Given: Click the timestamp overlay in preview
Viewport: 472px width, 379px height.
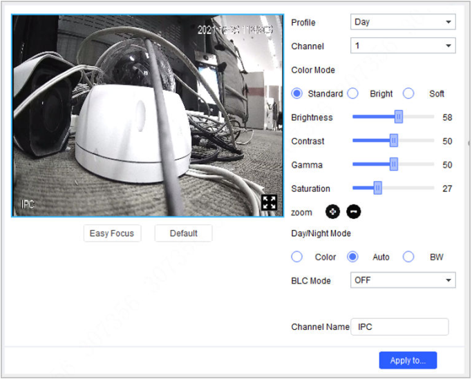Looking at the screenshot, I should (235, 30).
